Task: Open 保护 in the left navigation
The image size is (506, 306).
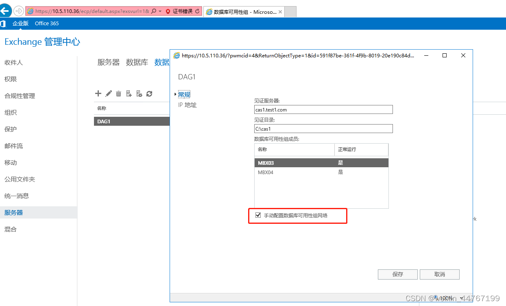Action: pyautogui.click(x=11, y=129)
